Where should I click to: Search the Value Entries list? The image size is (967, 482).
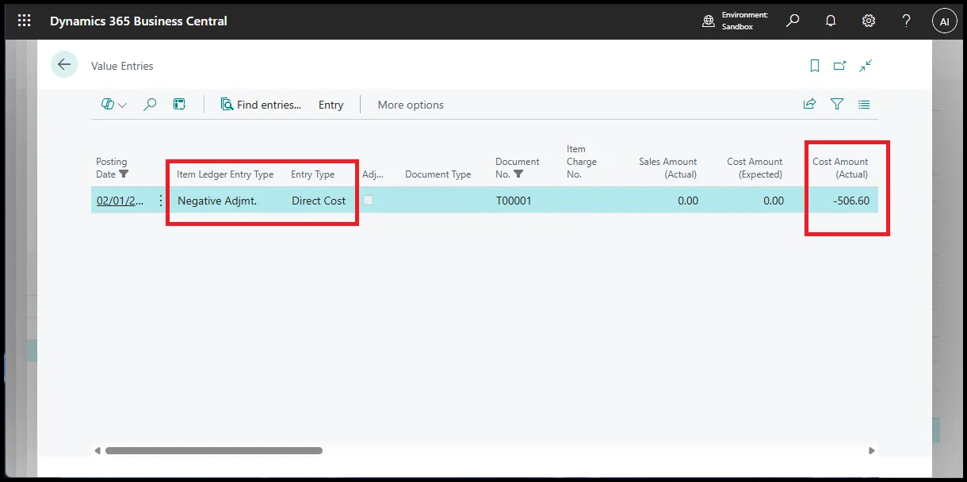pos(150,105)
